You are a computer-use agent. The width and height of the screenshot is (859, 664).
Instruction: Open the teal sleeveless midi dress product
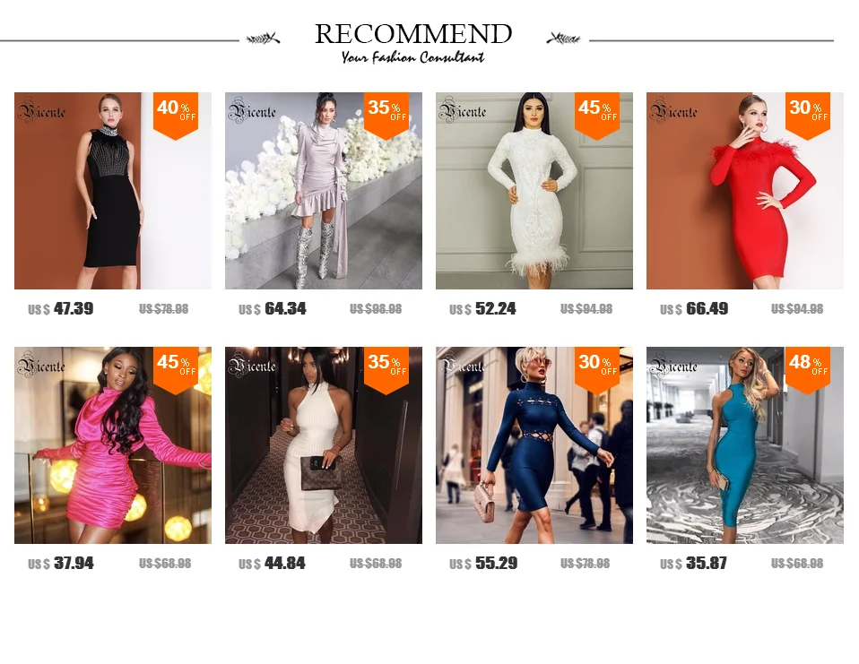[x=744, y=445]
